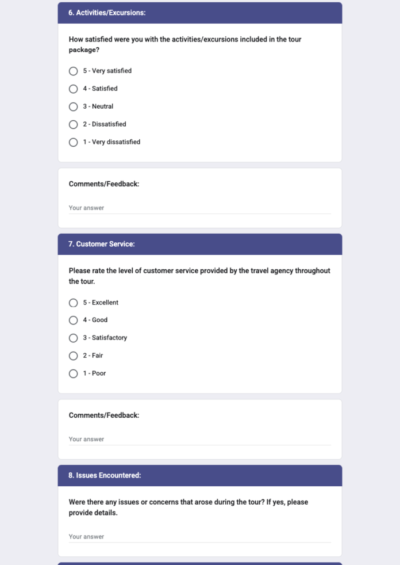Select 5 - Excellent for customer service

click(x=73, y=303)
